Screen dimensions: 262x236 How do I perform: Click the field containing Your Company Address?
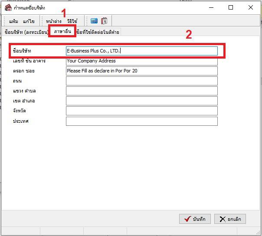click(141, 61)
